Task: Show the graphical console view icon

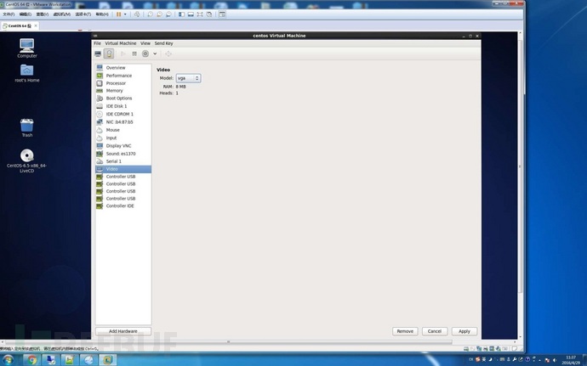Action: (98, 53)
